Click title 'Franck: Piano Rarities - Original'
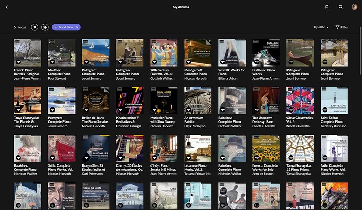Image resolution: width=362 pixels, height=210 pixels. (26, 72)
